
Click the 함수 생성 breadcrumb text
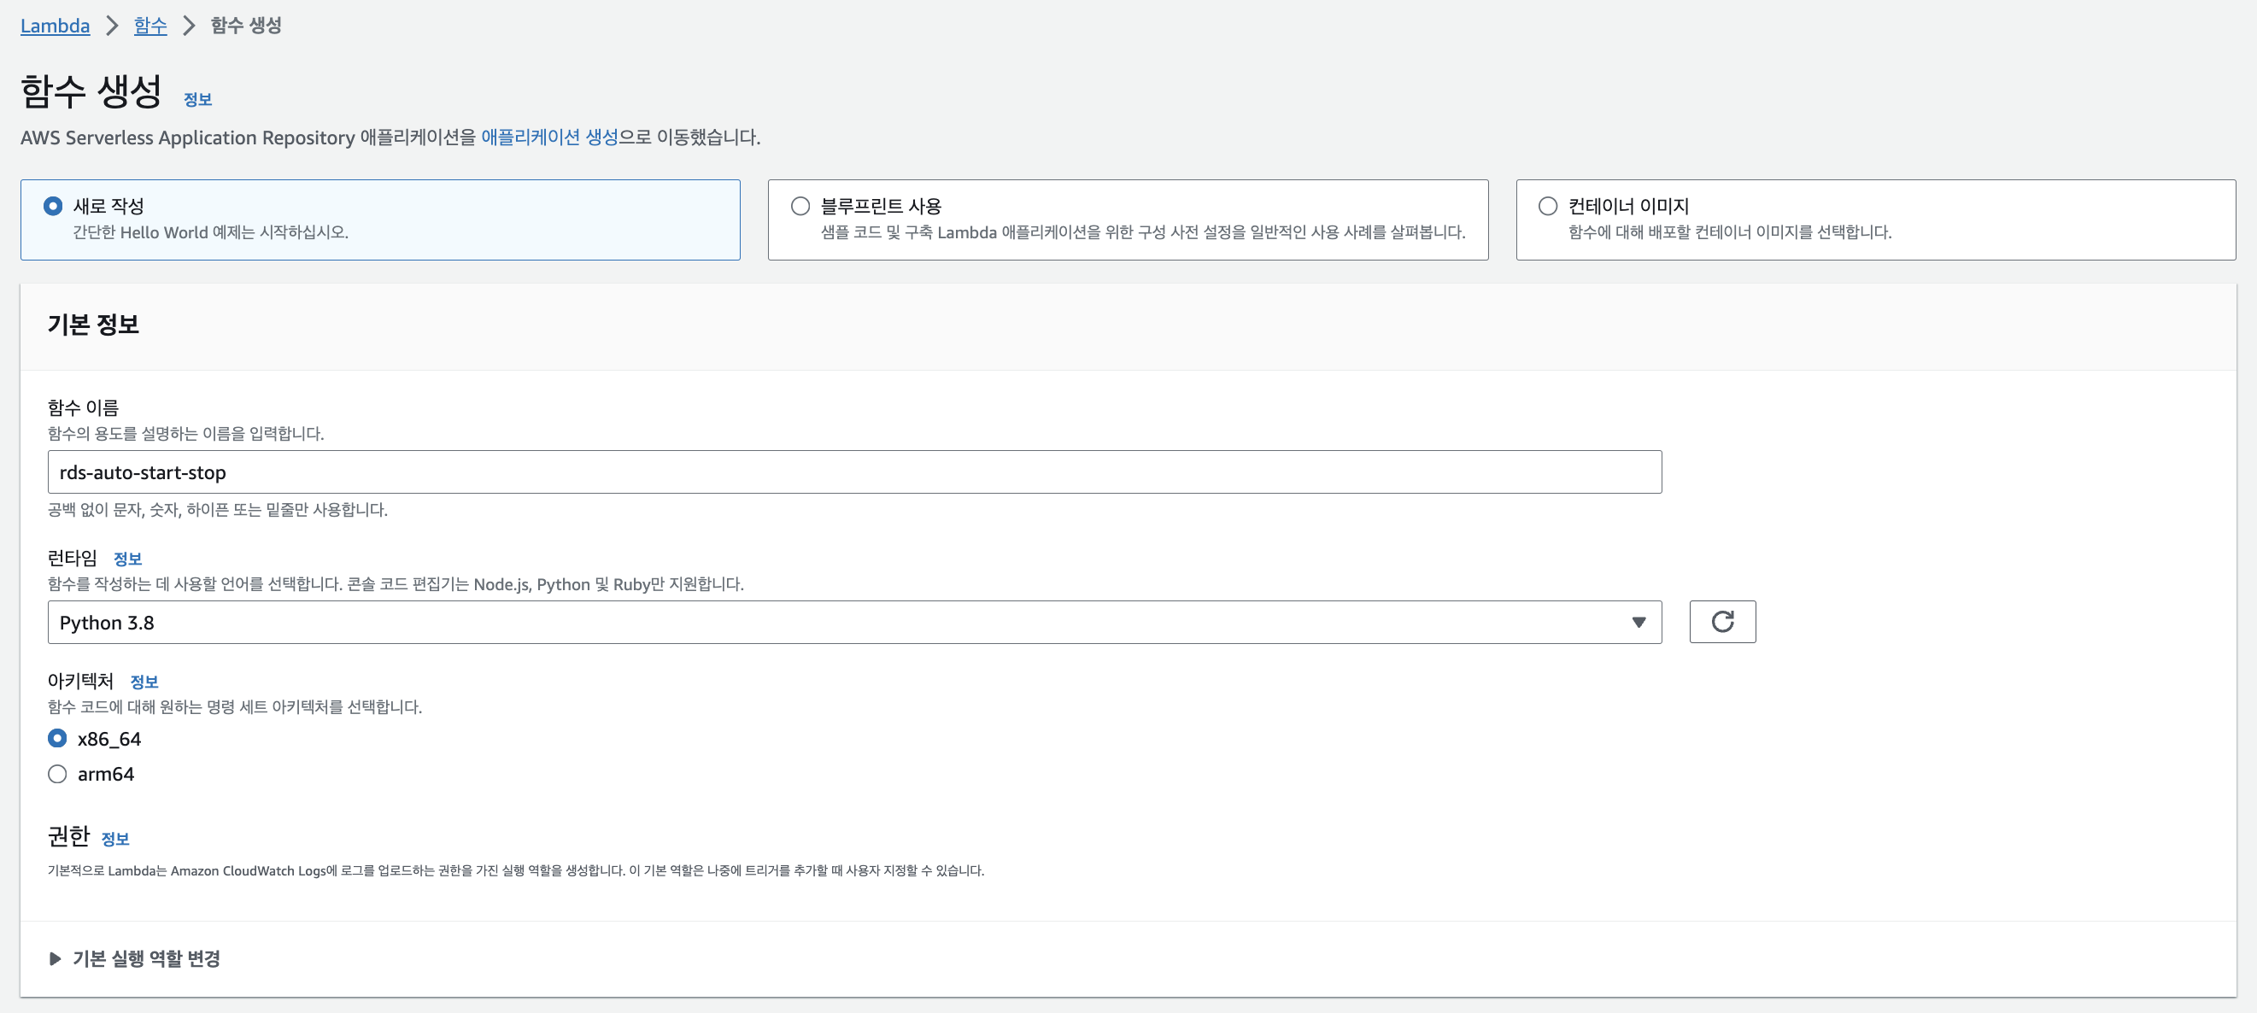click(245, 26)
